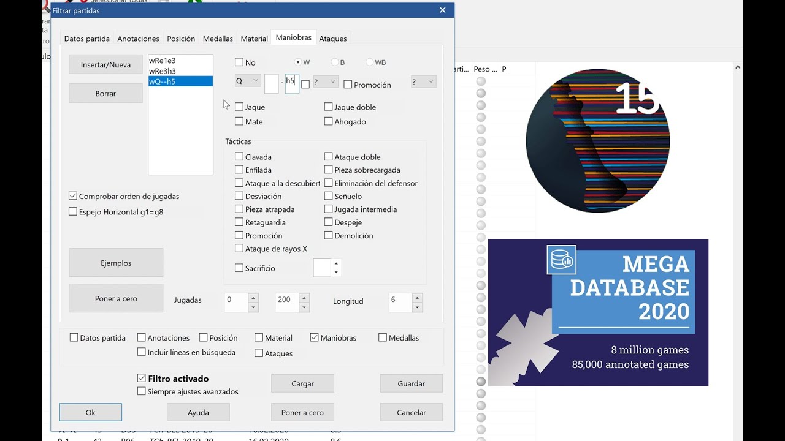Screen dimensions: 785x441
Task: Click the Sacrificio value spinner field
Action: coord(322,268)
